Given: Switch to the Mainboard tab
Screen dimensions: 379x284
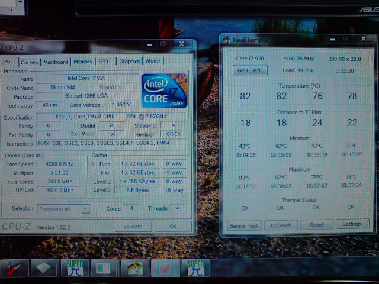Looking at the screenshot, I should (x=56, y=62).
